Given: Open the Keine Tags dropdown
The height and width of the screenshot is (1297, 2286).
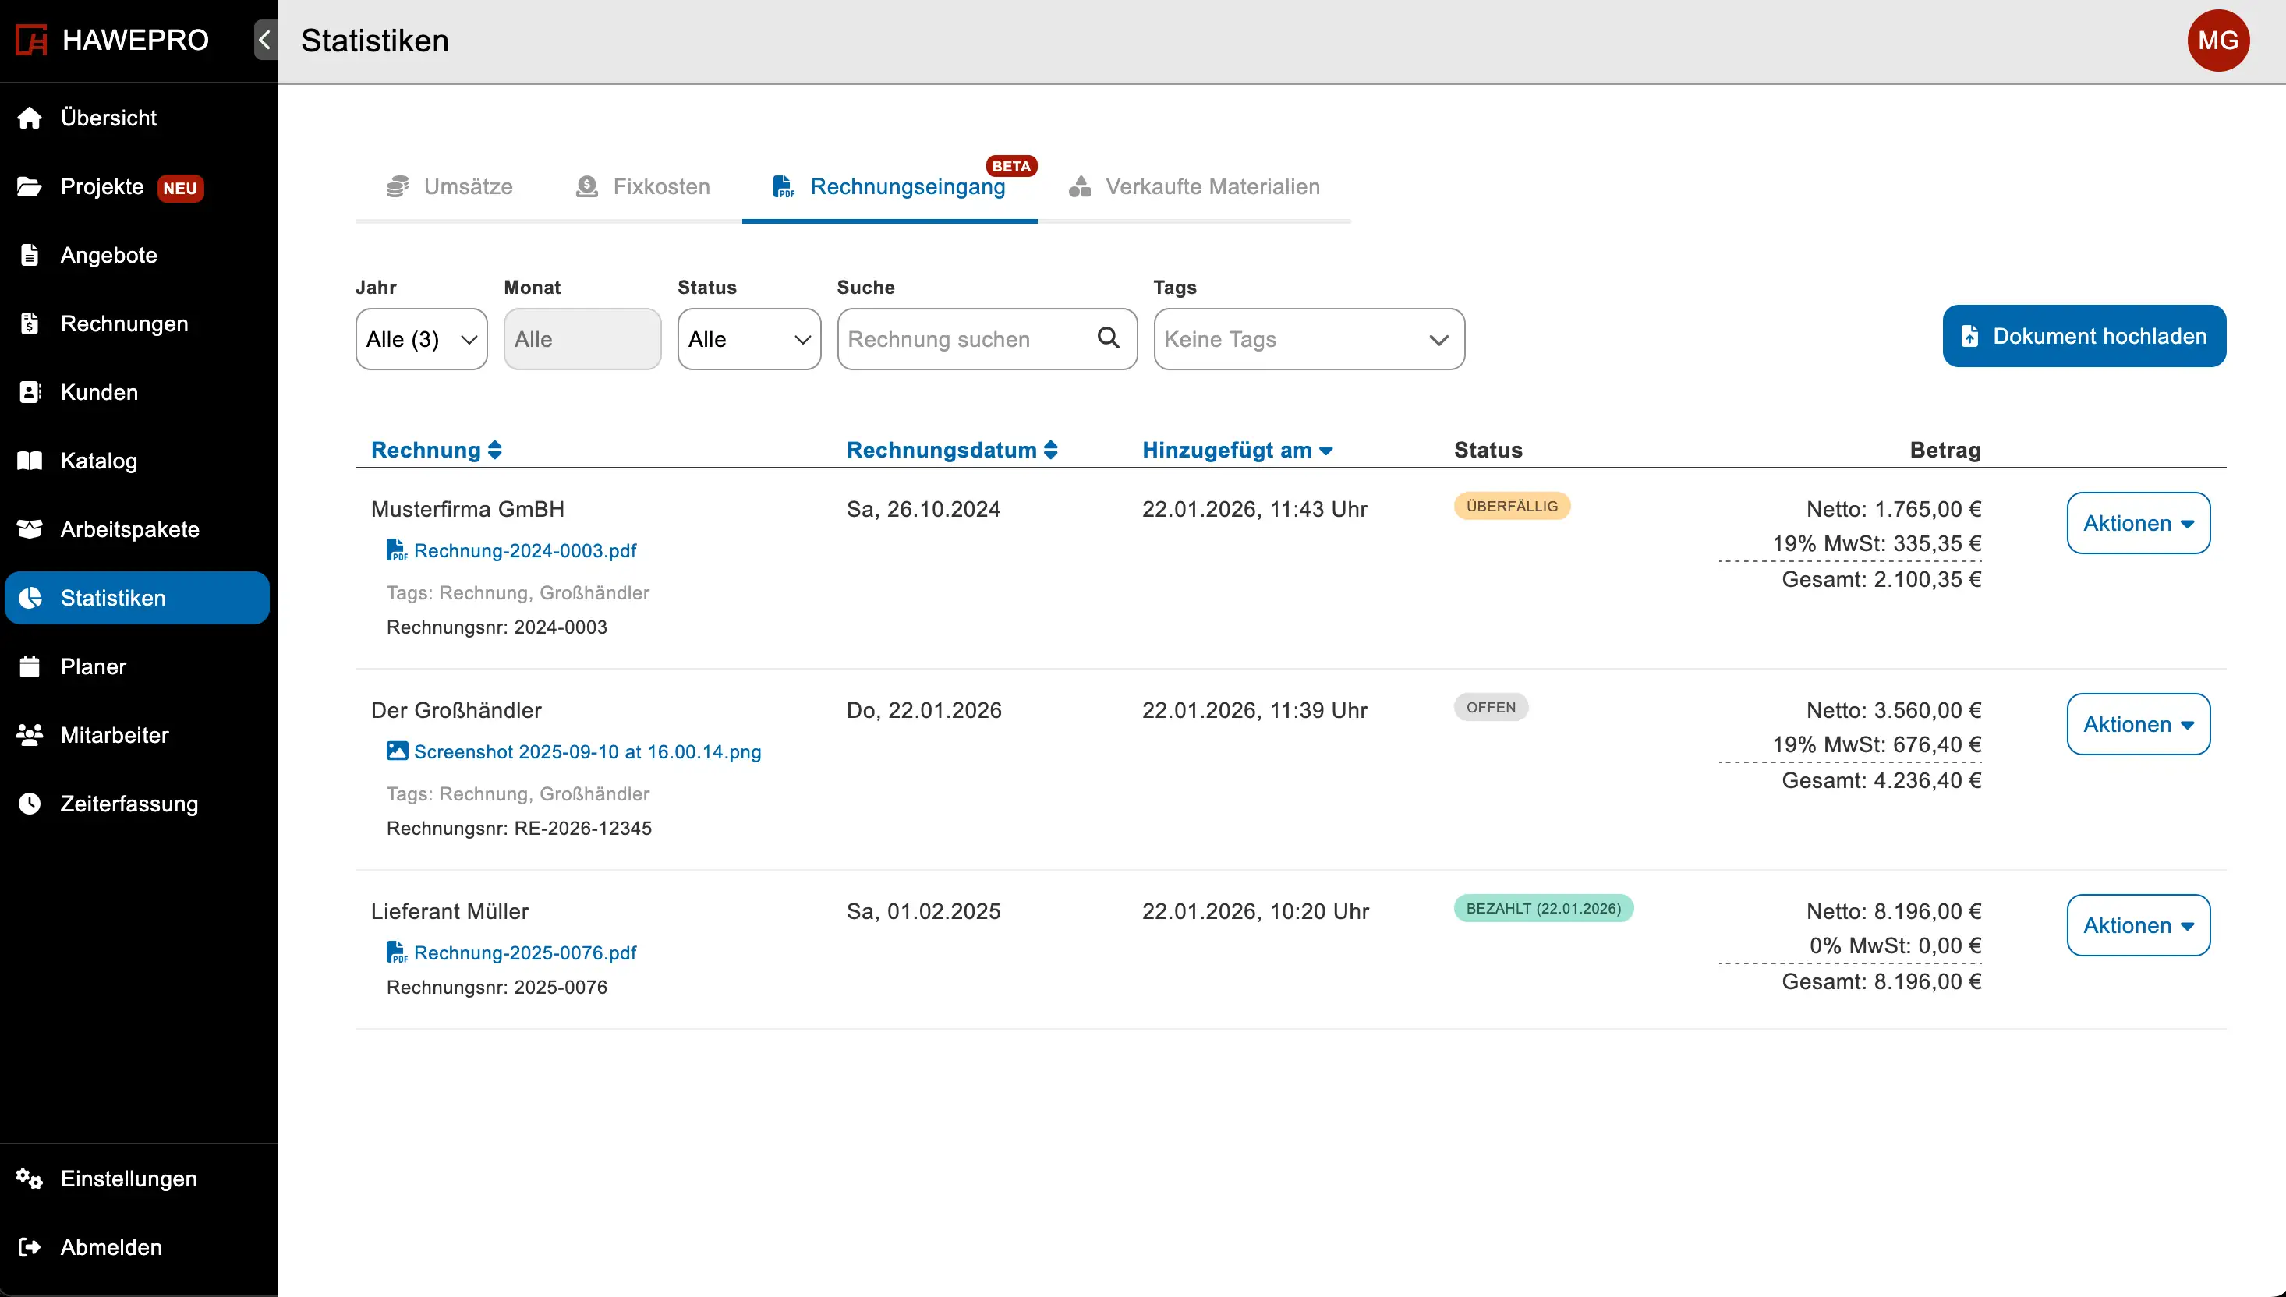Looking at the screenshot, I should point(1308,339).
